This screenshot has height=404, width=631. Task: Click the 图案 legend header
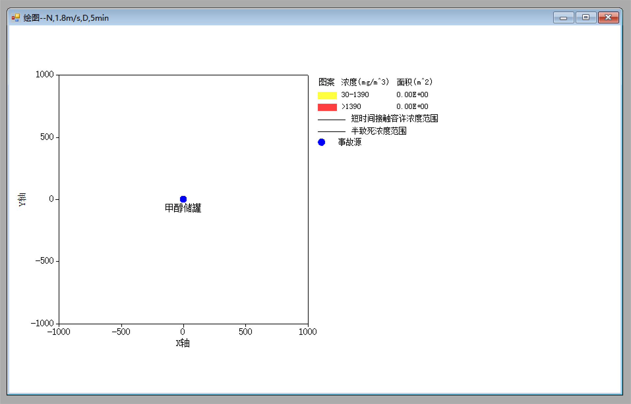click(326, 82)
